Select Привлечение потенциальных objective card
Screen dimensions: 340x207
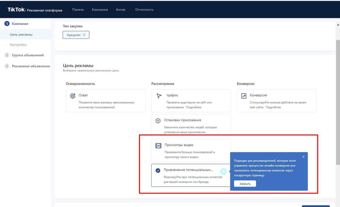(x=191, y=175)
